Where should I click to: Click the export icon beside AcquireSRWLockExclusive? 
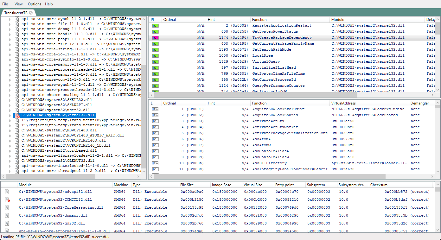point(155,109)
